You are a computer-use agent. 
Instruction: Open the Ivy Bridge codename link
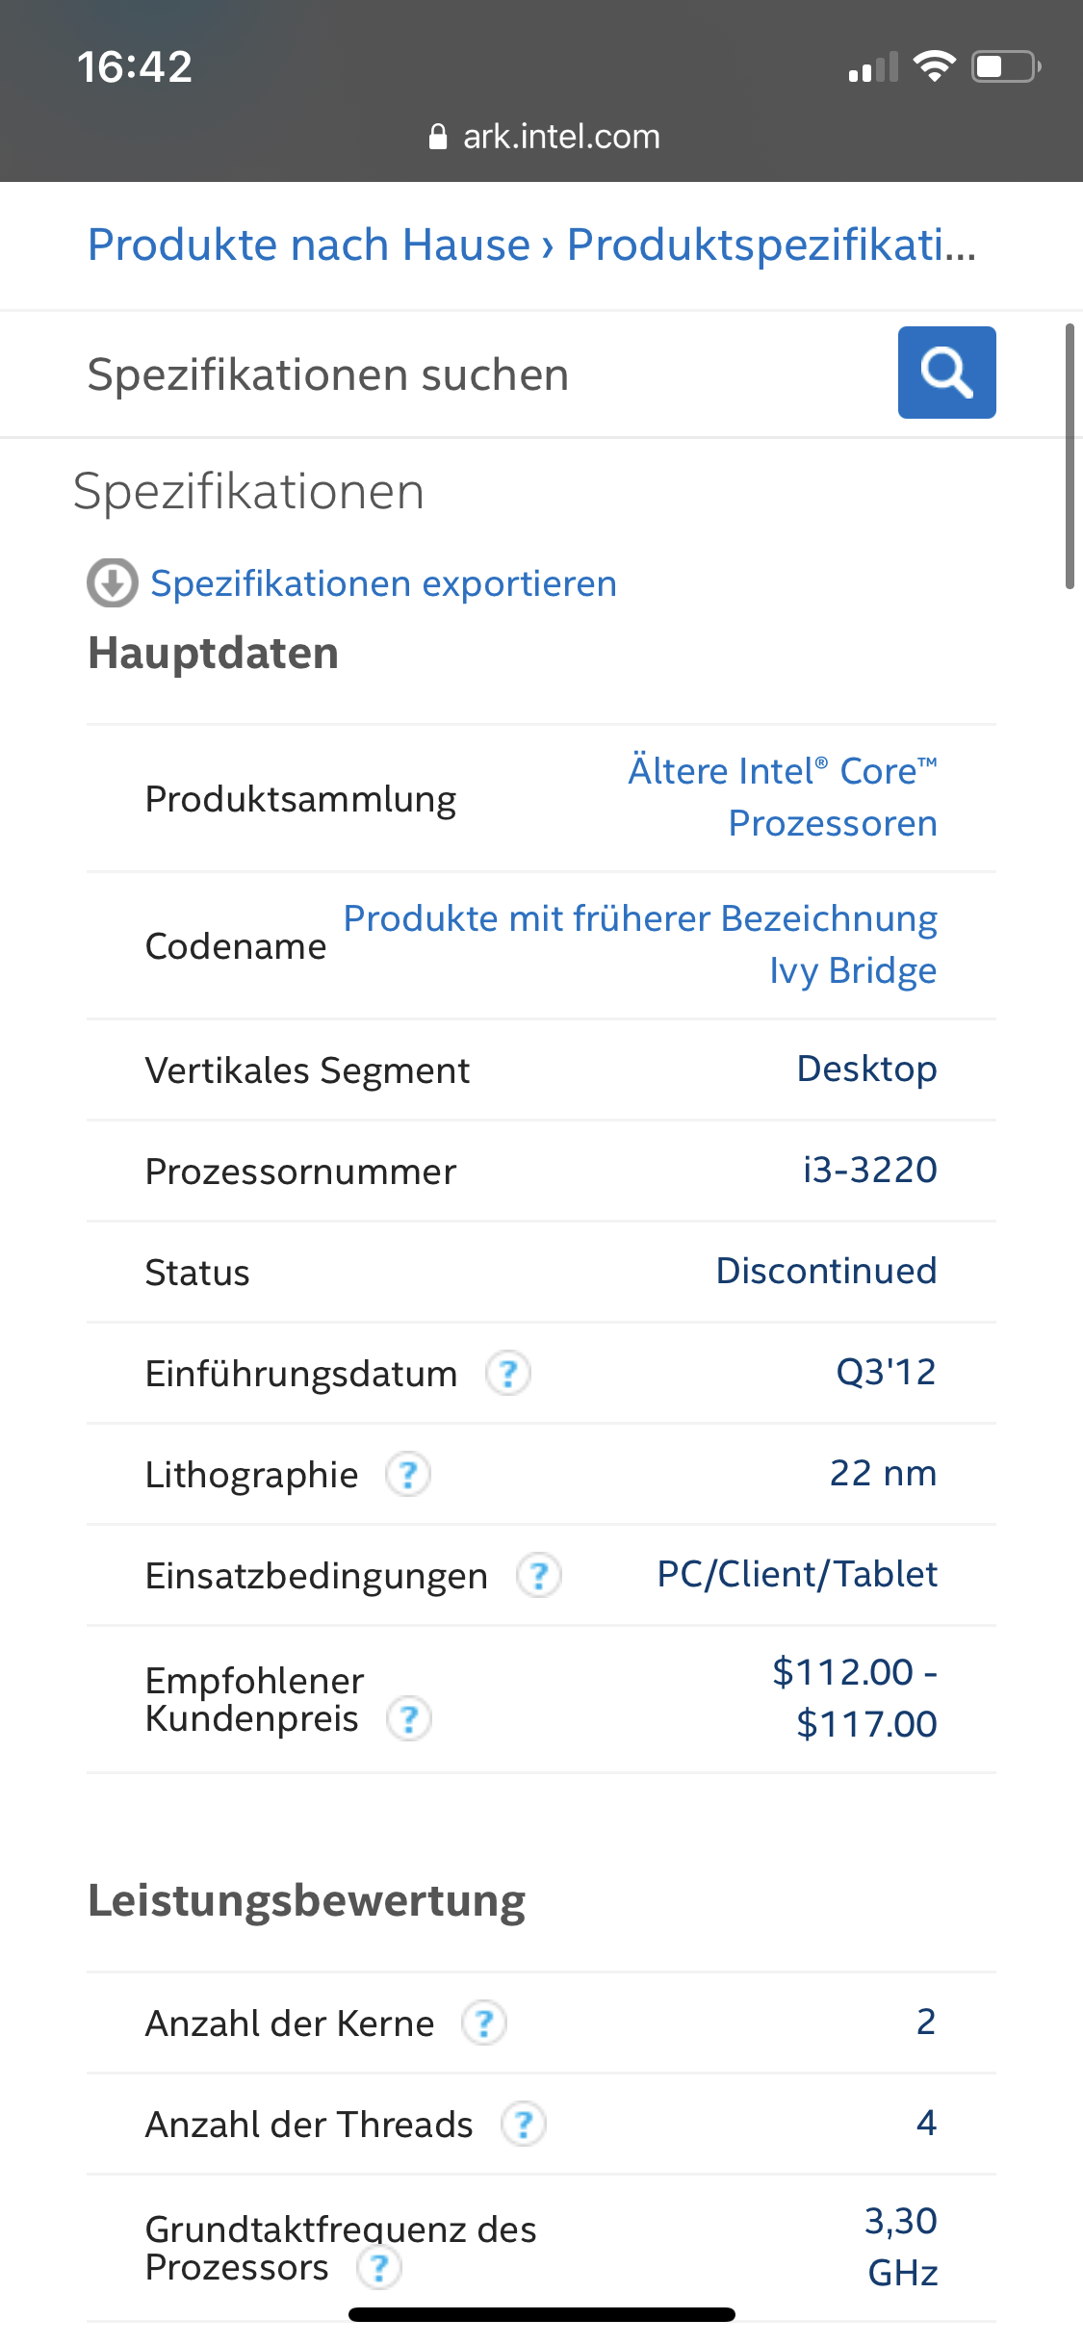tap(852, 970)
